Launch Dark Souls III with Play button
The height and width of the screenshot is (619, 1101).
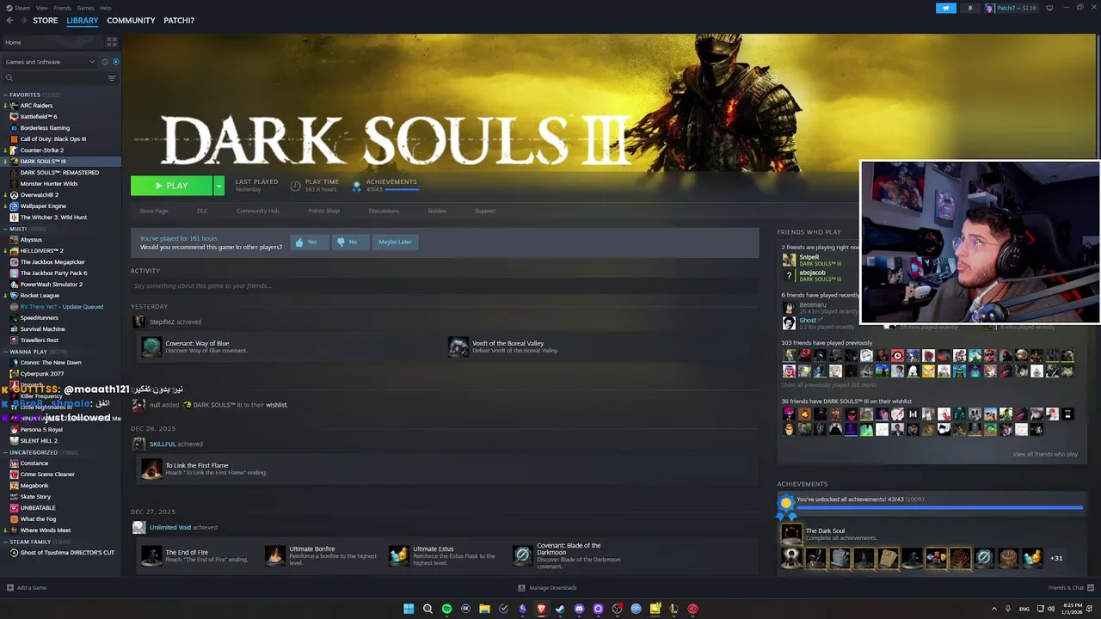171,186
